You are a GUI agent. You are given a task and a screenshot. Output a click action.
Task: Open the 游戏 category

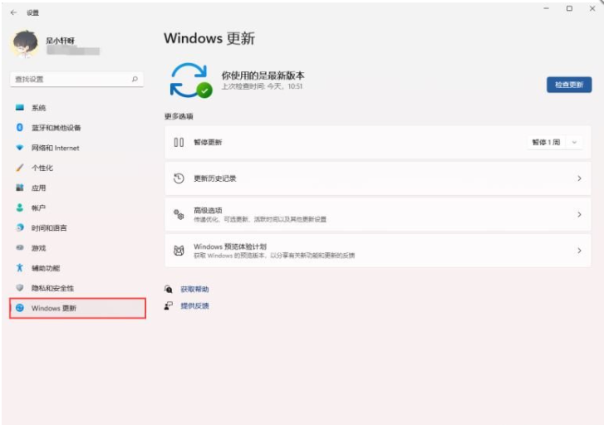(76, 248)
